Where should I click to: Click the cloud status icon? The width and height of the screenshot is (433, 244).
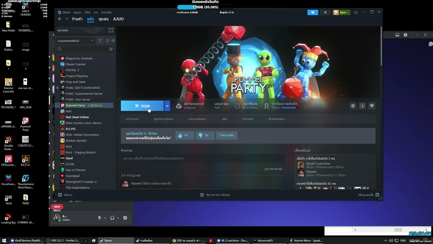pos(179,106)
